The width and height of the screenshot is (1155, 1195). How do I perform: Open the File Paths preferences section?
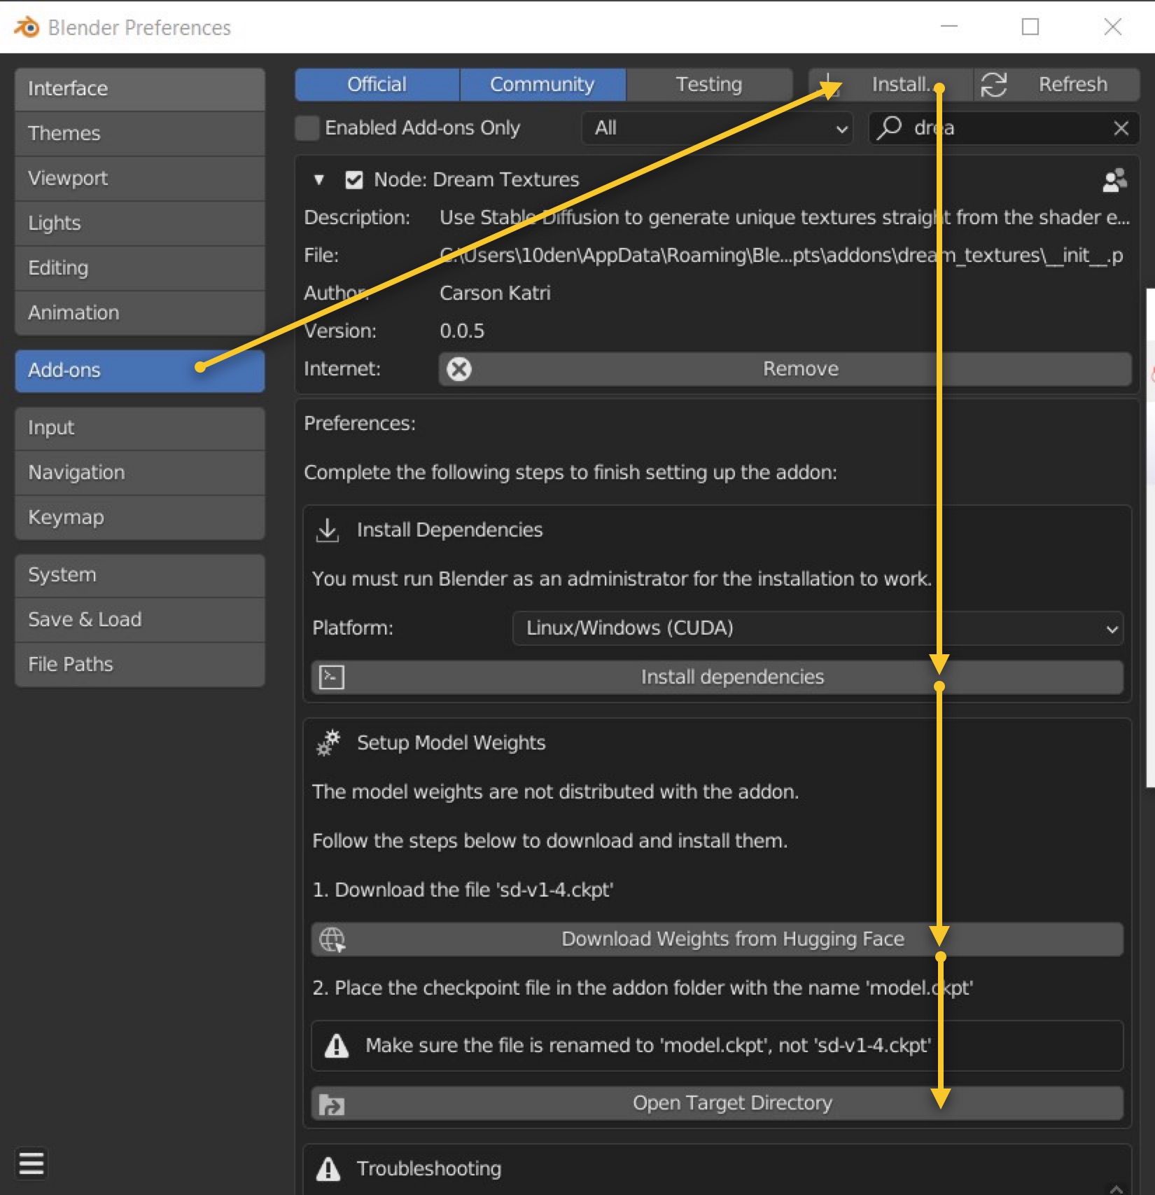tap(139, 664)
